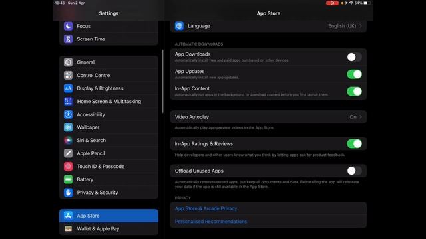Tap the Control Centre switches icon

(x=68, y=75)
